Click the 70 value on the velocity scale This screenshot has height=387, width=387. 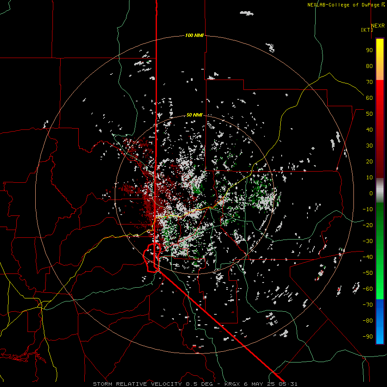[369, 82]
